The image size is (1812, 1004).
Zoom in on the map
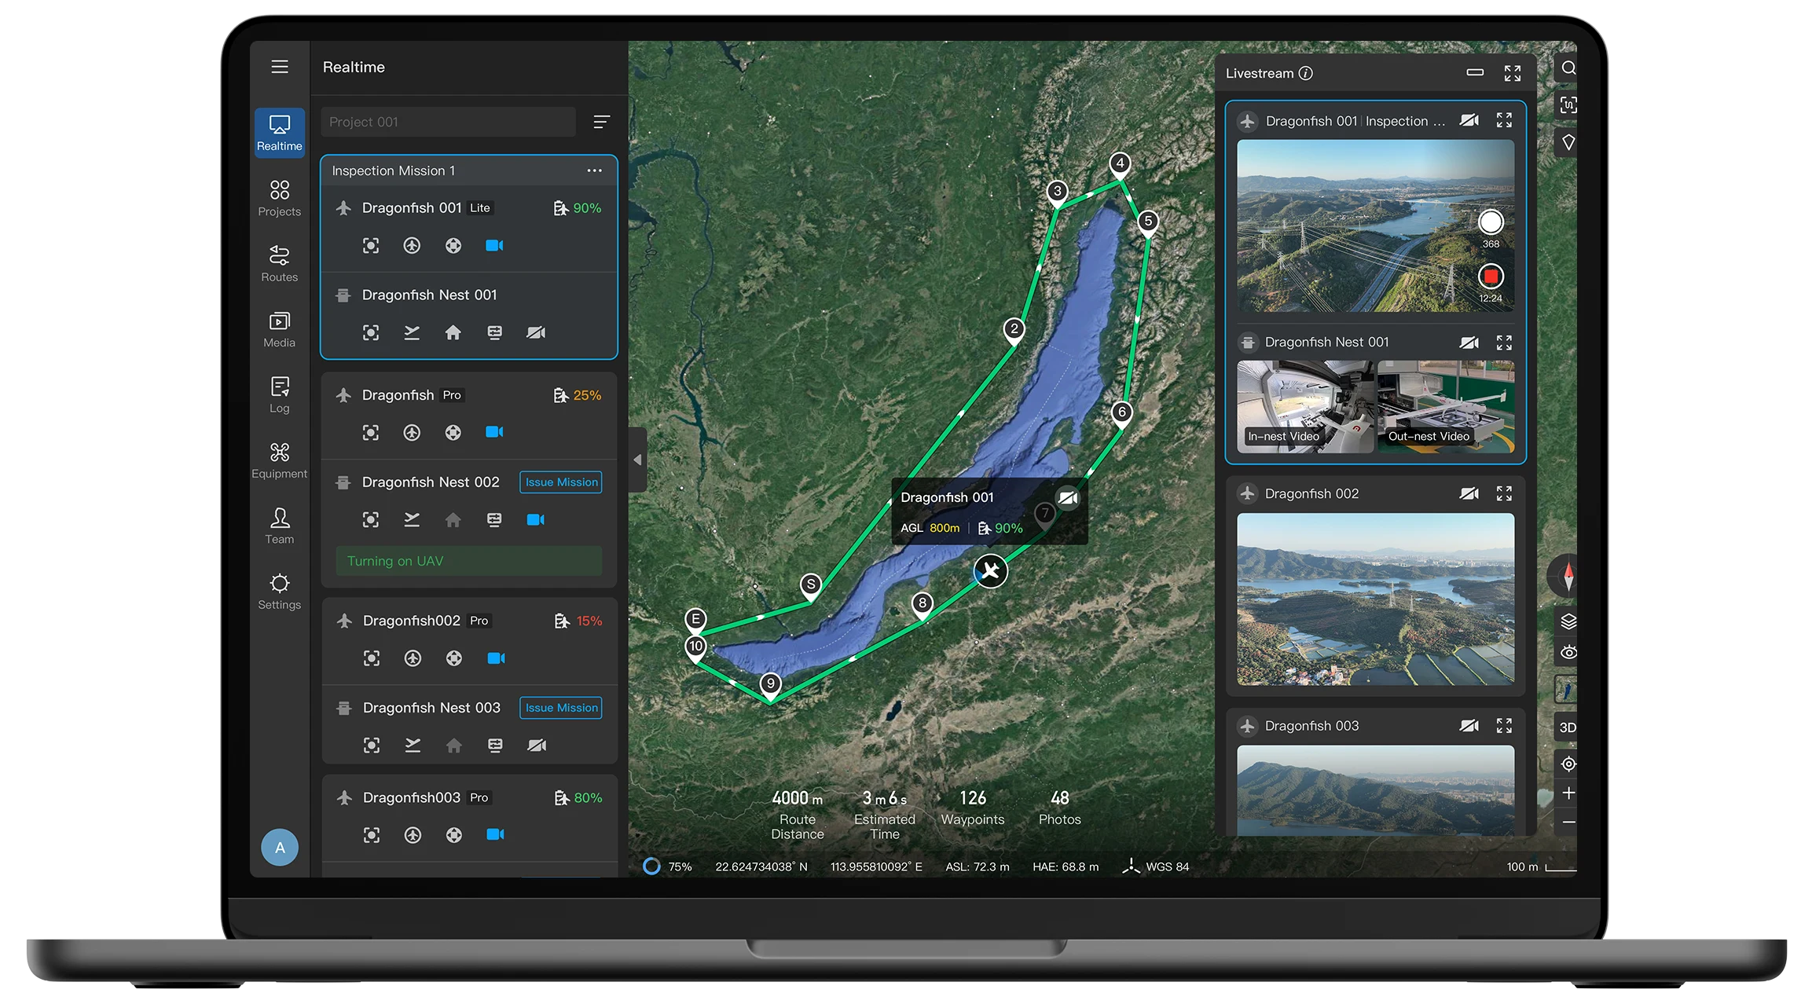point(1568,793)
